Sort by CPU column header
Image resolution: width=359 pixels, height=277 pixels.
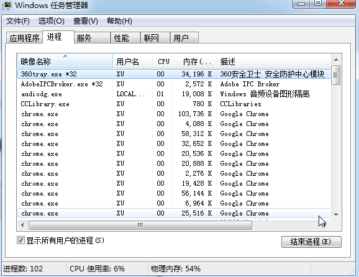tap(163, 61)
